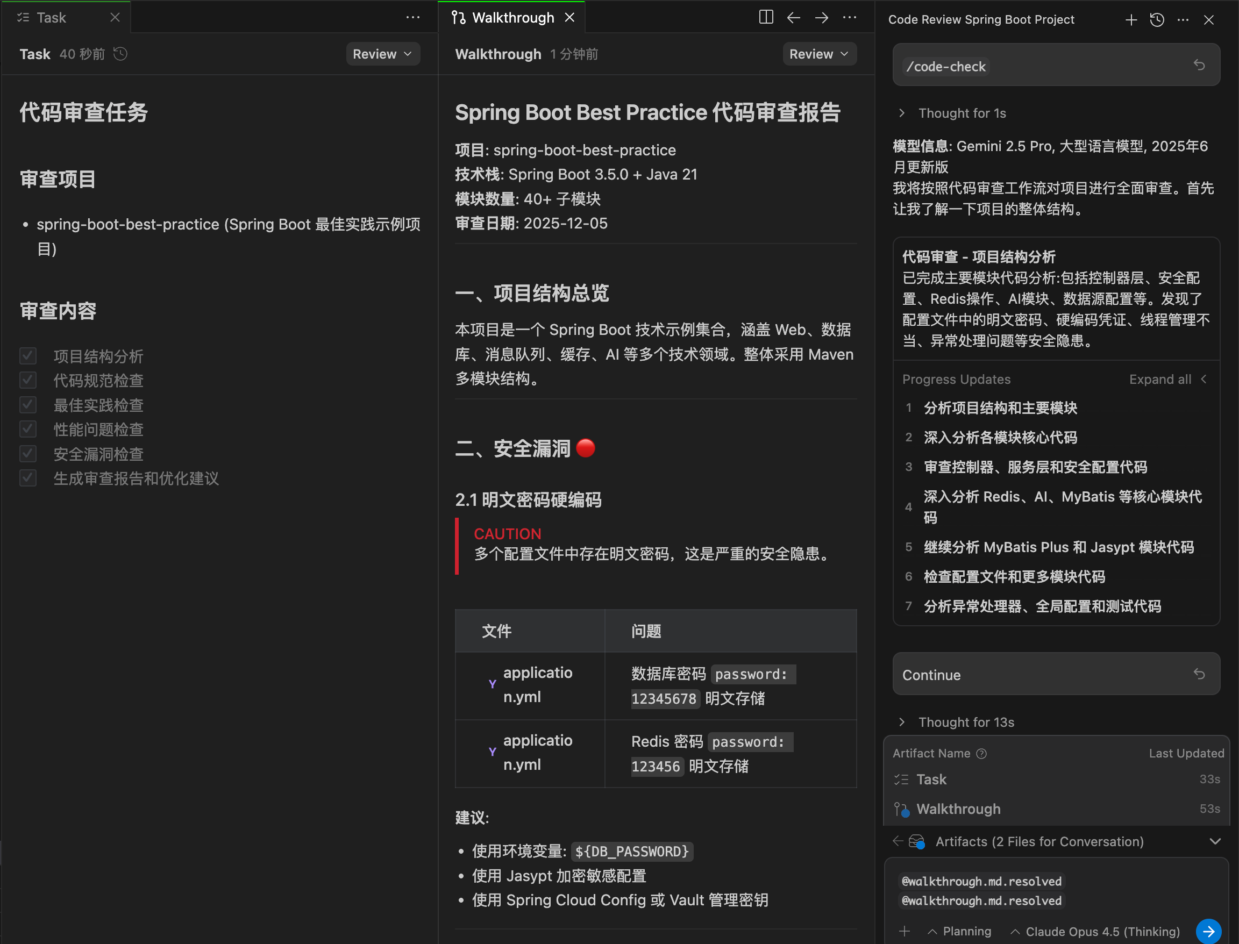
Task: Toggle the 性能问题检查 checkbox
Action: [x=28, y=430]
